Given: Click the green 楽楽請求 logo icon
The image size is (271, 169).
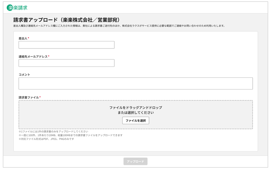Looking at the screenshot, I should 10,7.
